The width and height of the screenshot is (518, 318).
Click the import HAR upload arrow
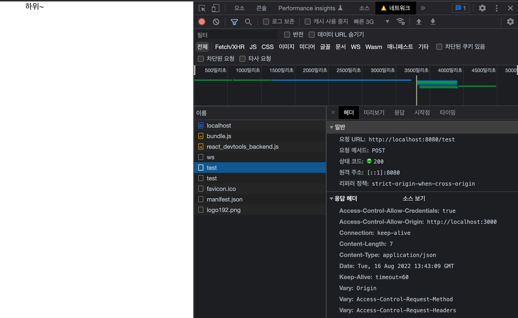pos(419,22)
